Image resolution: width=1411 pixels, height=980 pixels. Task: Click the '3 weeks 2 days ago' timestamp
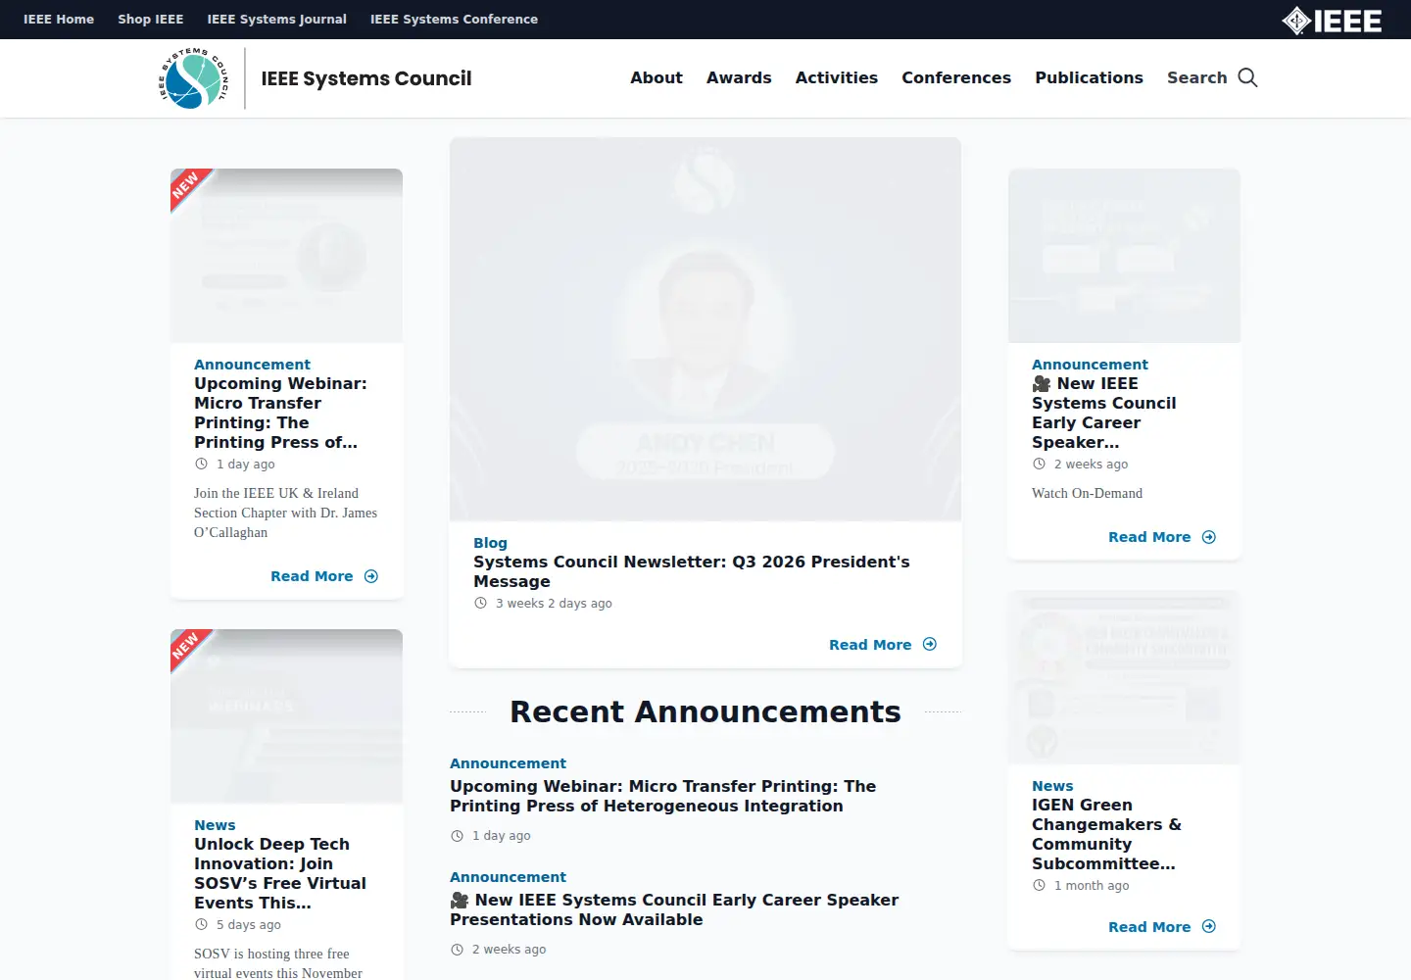coord(554,604)
